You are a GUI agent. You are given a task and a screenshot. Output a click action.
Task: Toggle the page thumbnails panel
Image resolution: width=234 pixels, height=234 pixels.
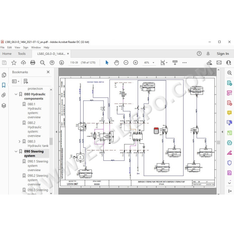point(4,75)
